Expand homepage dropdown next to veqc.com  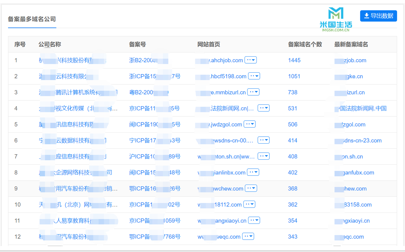click(248, 236)
